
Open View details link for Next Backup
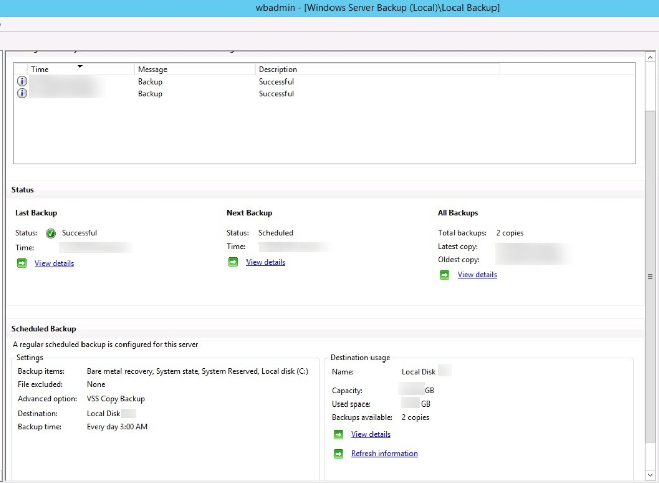266,262
